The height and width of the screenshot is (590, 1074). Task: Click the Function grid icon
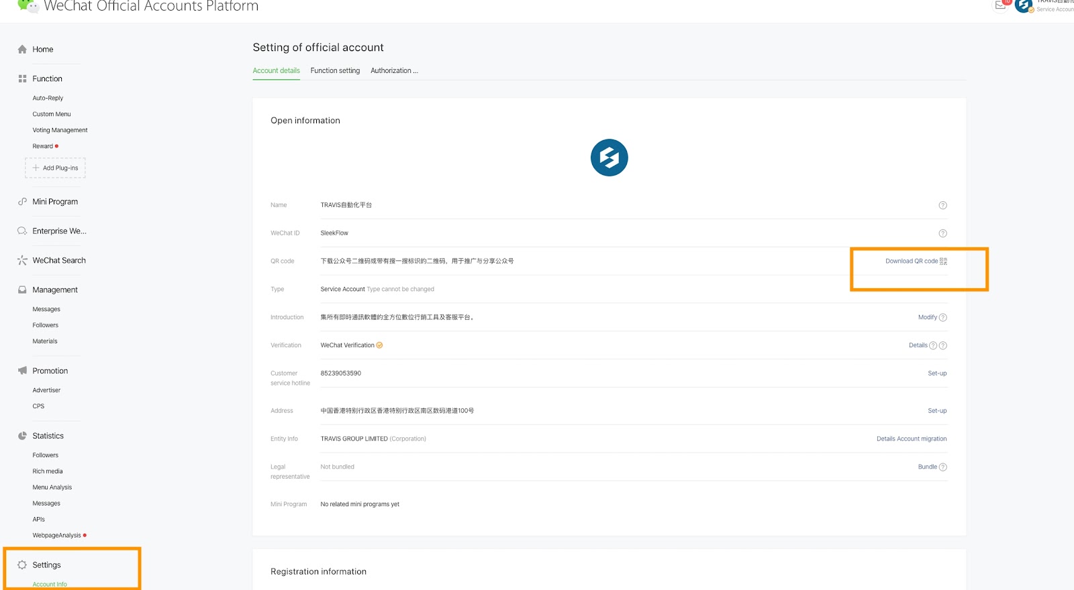[x=22, y=78]
